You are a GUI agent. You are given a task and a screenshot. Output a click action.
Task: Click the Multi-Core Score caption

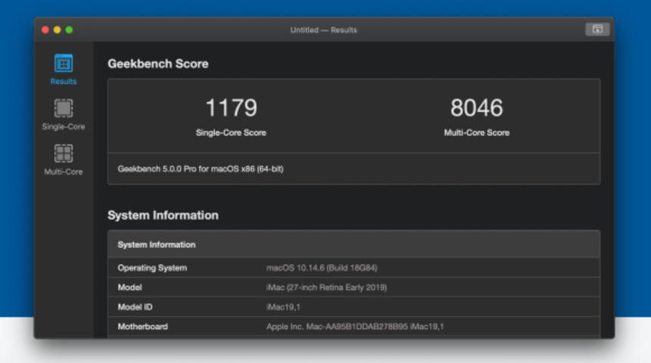pyautogui.click(x=477, y=133)
